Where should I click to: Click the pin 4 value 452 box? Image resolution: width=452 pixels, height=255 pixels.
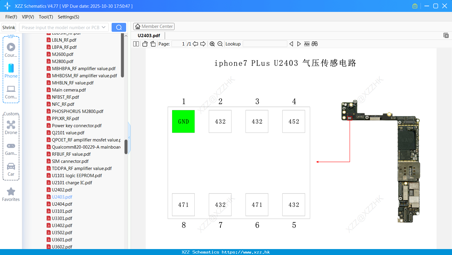click(294, 122)
